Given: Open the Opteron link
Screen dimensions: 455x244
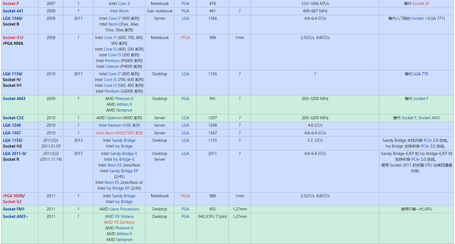Looking at the screenshot, I should (x=114, y=118).
